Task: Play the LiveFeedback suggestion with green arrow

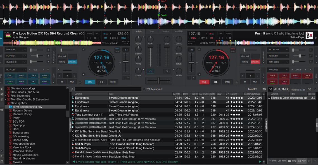Action: click(260, 162)
